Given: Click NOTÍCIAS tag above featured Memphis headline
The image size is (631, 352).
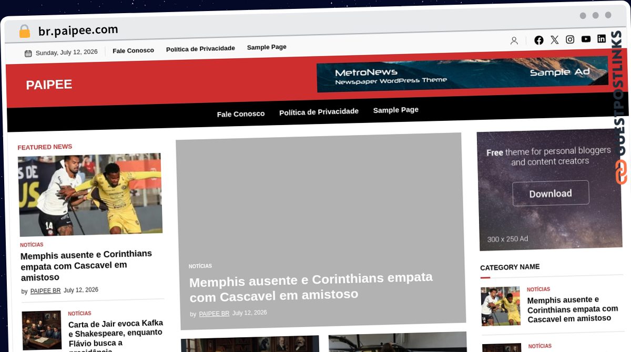Looking at the screenshot, I should [32, 245].
